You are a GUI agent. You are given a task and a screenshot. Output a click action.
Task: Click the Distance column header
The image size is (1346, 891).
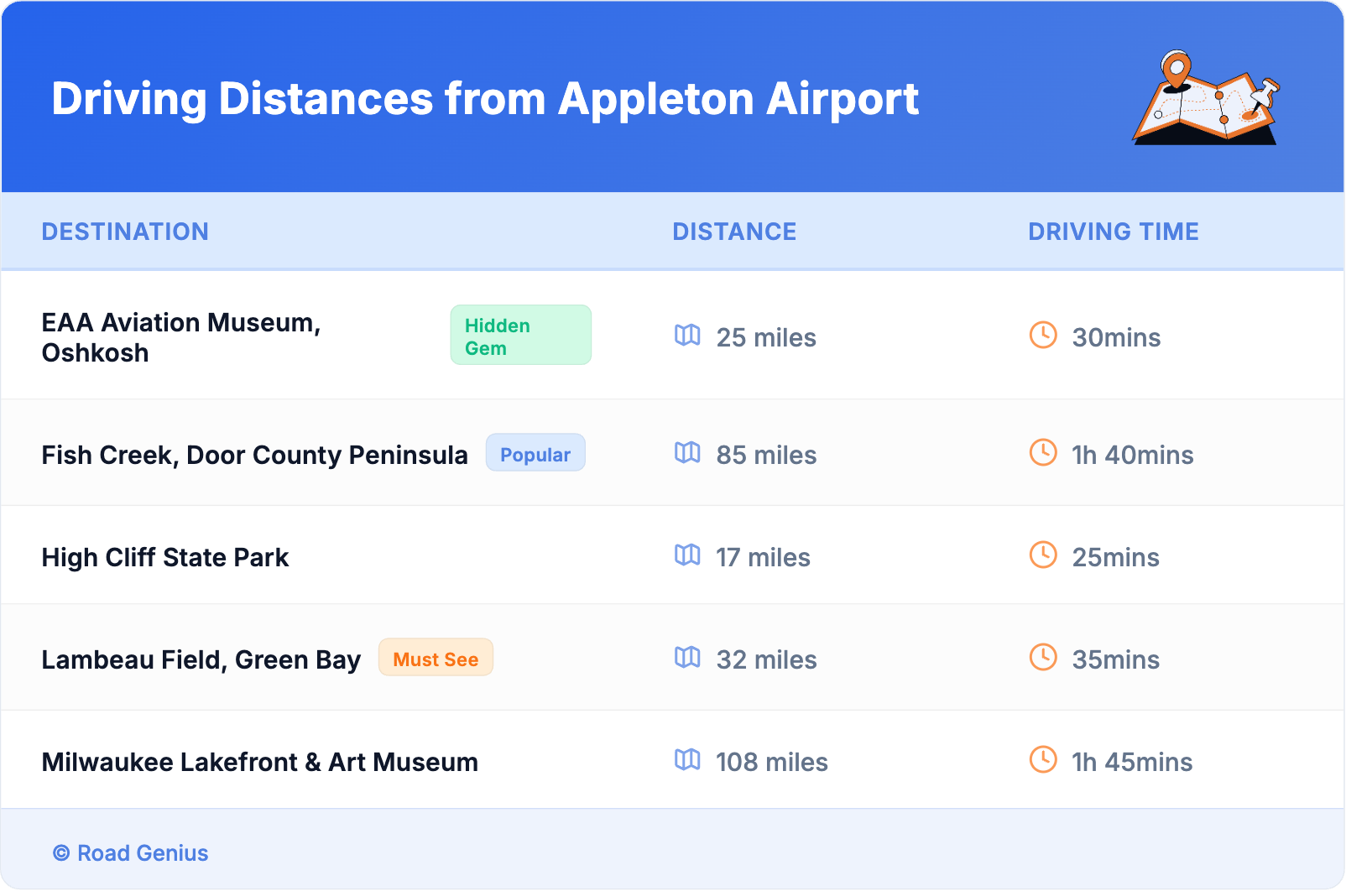tap(734, 232)
